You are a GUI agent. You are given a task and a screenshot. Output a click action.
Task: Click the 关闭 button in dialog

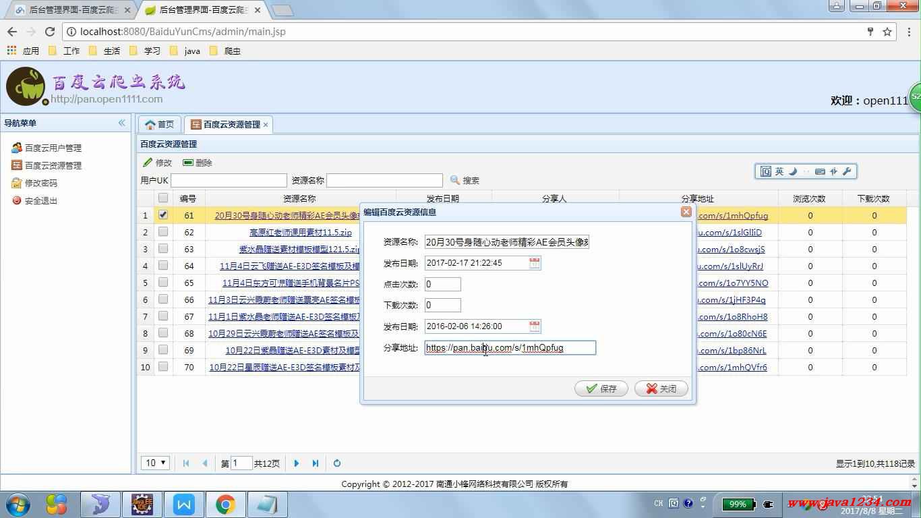(x=661, y=388)
